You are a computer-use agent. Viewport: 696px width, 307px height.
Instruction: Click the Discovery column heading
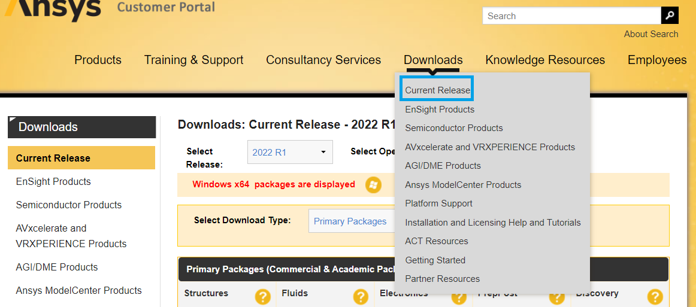coord(597,293)
